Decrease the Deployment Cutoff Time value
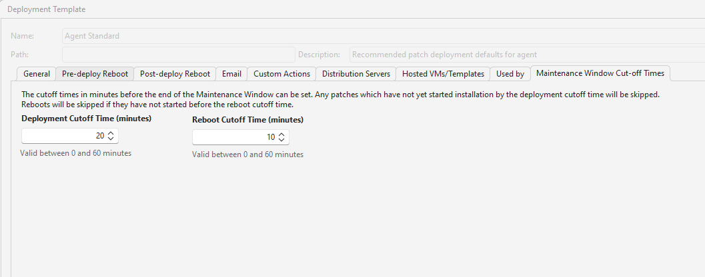The height and width of the screenshot is (277, 705). (111, 138)
